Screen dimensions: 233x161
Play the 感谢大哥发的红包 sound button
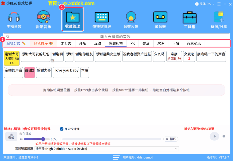36,56
